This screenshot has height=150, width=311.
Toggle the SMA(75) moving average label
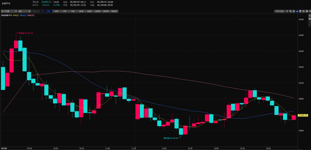(x=31, y=15)
